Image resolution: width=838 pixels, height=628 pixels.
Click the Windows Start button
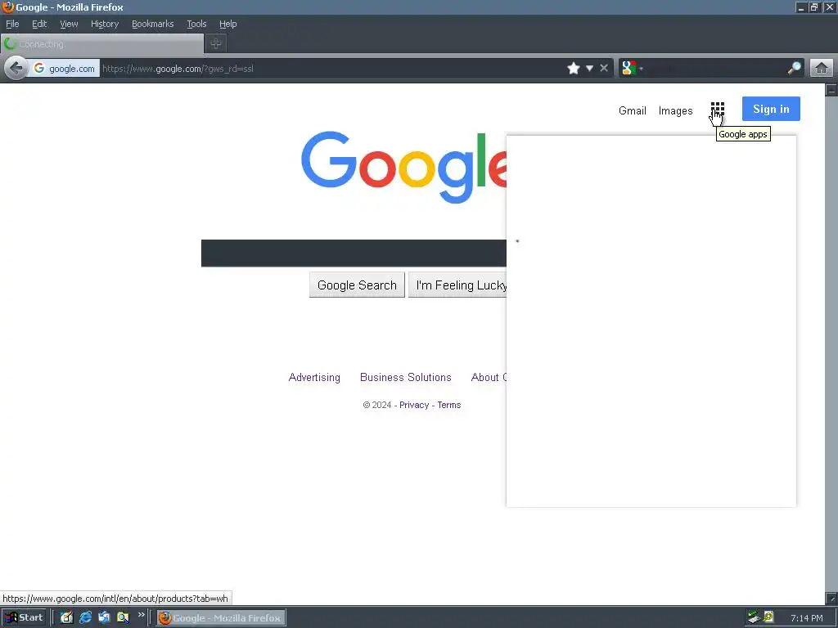coord(24,617)
